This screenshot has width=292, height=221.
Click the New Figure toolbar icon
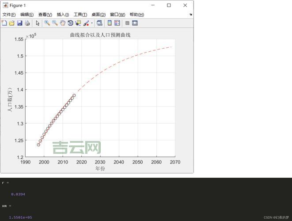click(4, 23)
